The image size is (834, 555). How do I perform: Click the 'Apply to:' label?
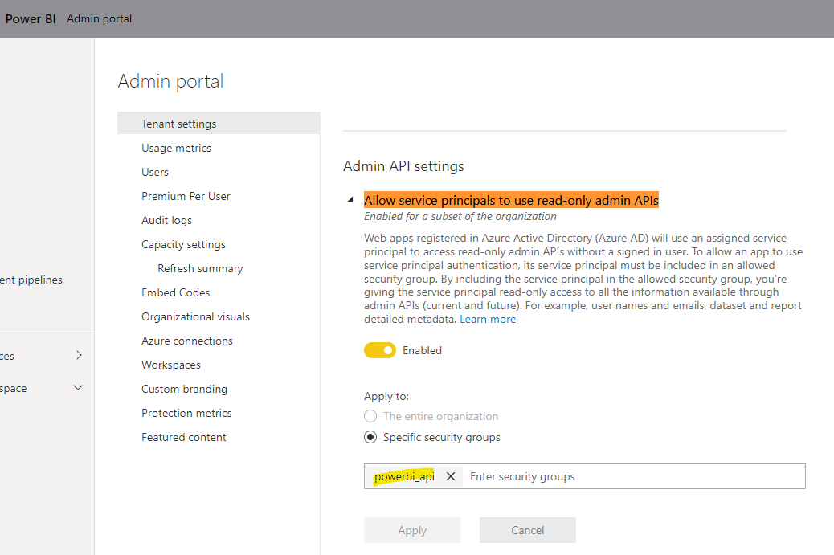(386, 396)
